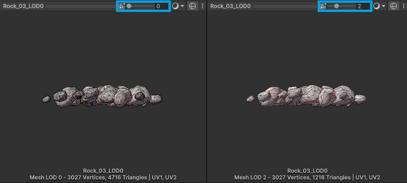Click the Mesh LOD slider handle set to 2
The height and width of the screenshot is (183, 407).
click(x=337, y=6)
